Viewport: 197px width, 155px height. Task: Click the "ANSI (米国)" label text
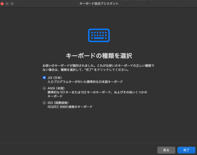coord(56,88)
